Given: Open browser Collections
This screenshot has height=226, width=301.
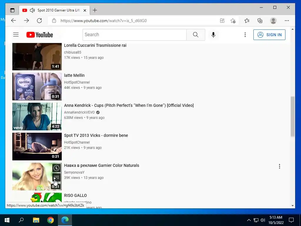Looking at the screenshot, I should click(260, 21).
